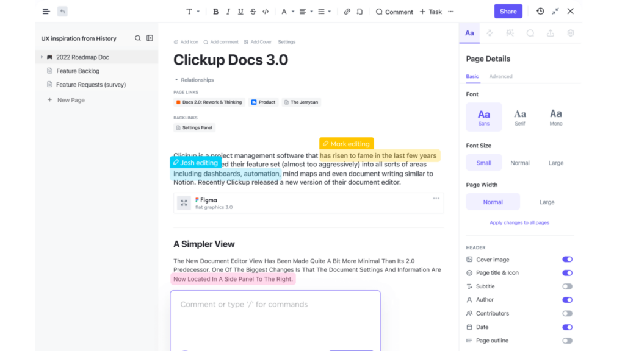
Task: Insert a link with the chain icon
Action: pyautogui.click(x=347, y=12)
